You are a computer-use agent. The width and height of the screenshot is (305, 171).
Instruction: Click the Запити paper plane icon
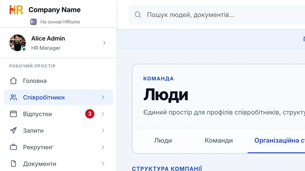point(14,130)
